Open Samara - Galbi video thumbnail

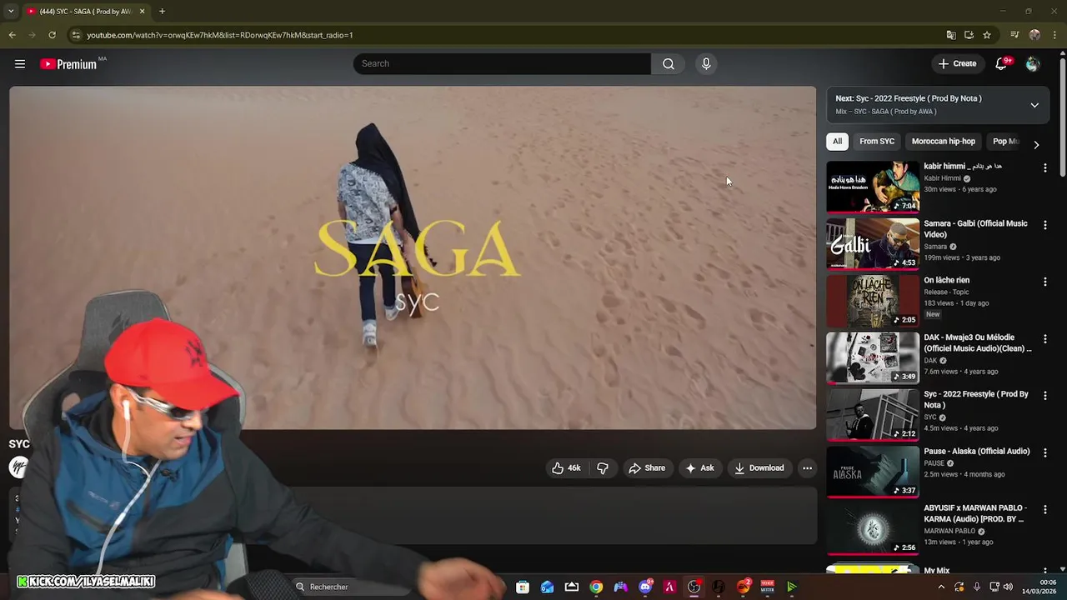(873, 244)
